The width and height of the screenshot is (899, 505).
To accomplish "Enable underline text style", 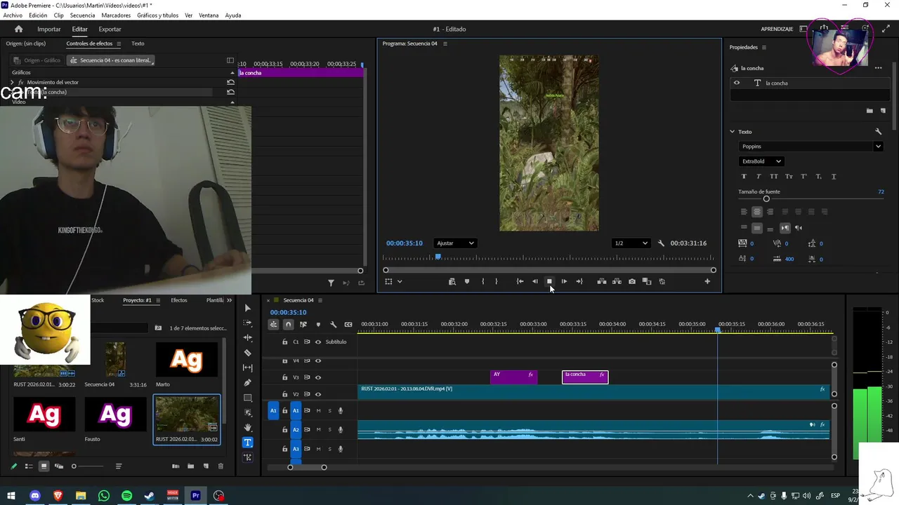I will click(834, 177).
